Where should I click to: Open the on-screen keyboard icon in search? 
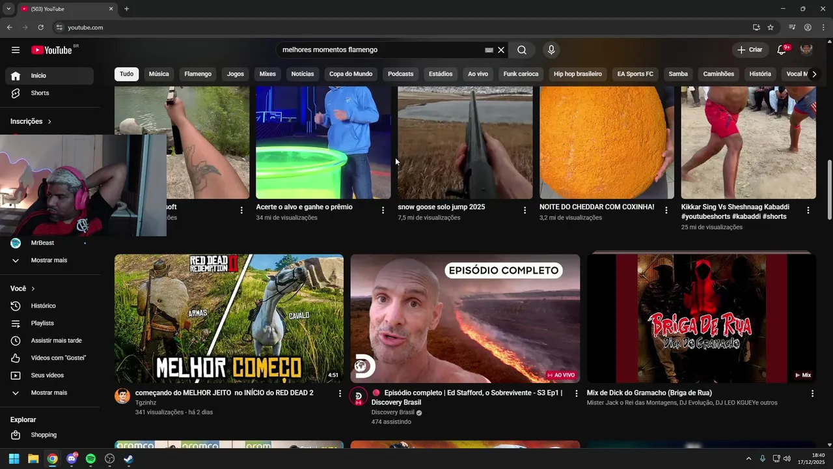click(489, 50)
